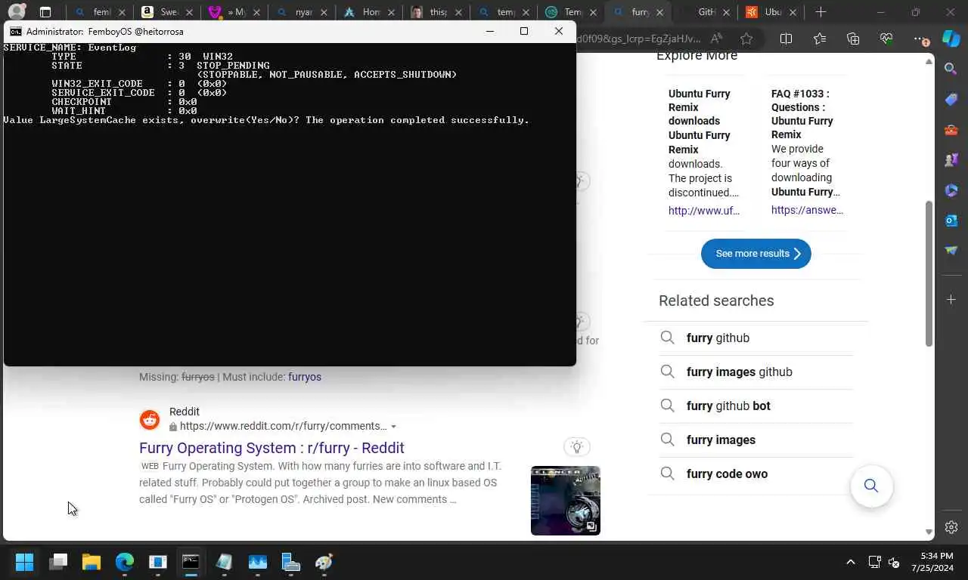The image size is (968, 580).
Task: Open the performance monitor graph taskbar icon
Action: 258,562
